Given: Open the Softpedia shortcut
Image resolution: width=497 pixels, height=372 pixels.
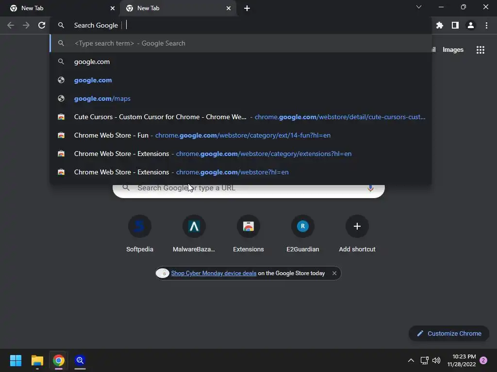Looking at the screenshot, I should [140, 234].
